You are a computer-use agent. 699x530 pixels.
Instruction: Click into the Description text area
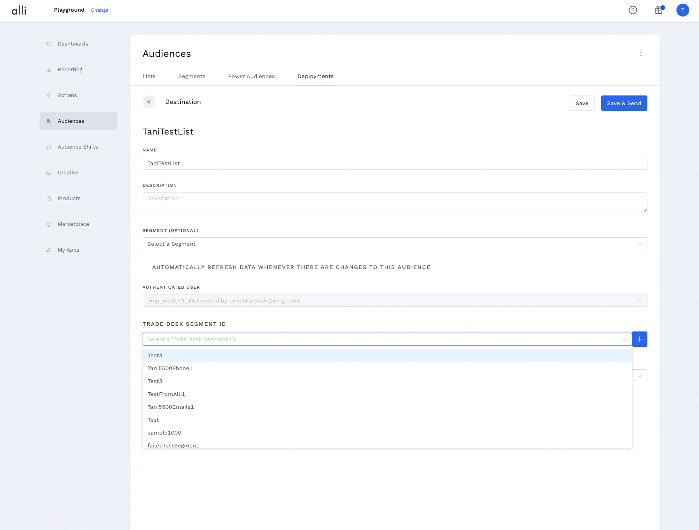tap(394, 202)
